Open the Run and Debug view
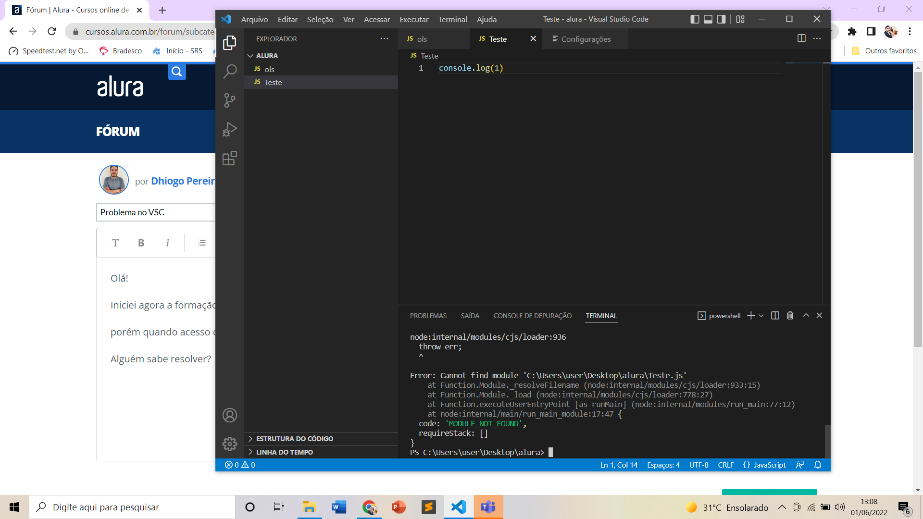The width and height of the screenshot is (923, 519). [230, 129]
